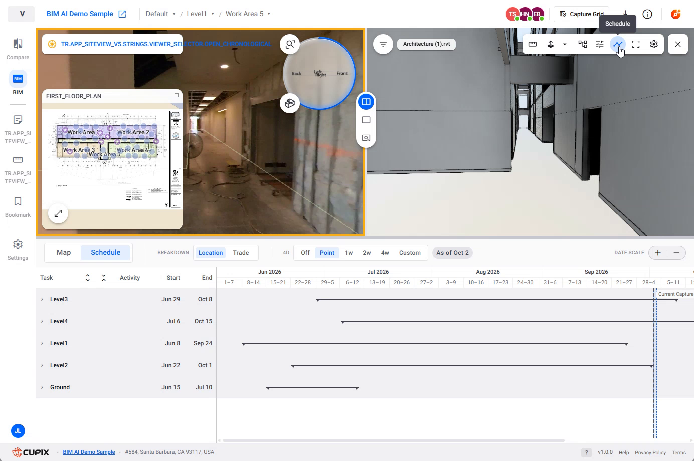Close the BIM viewer panel
Screen dimensions: 694x461
[x=678, y=44]
